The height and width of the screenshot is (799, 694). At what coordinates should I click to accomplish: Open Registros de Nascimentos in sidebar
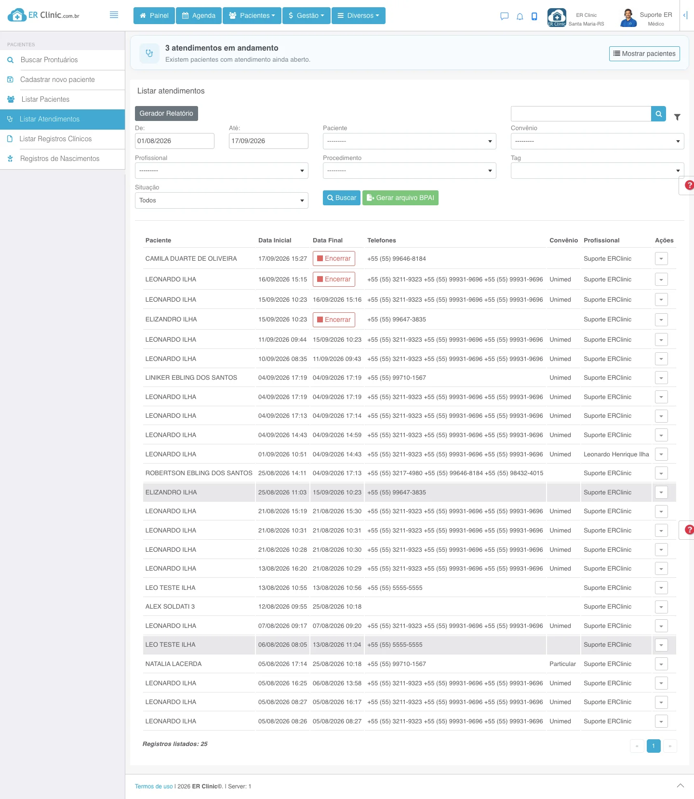point(63,159)
